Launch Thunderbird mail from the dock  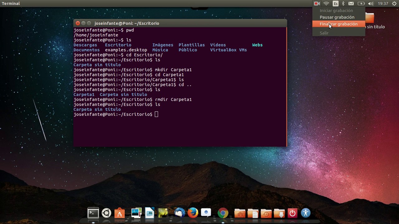tap(180, 213)
